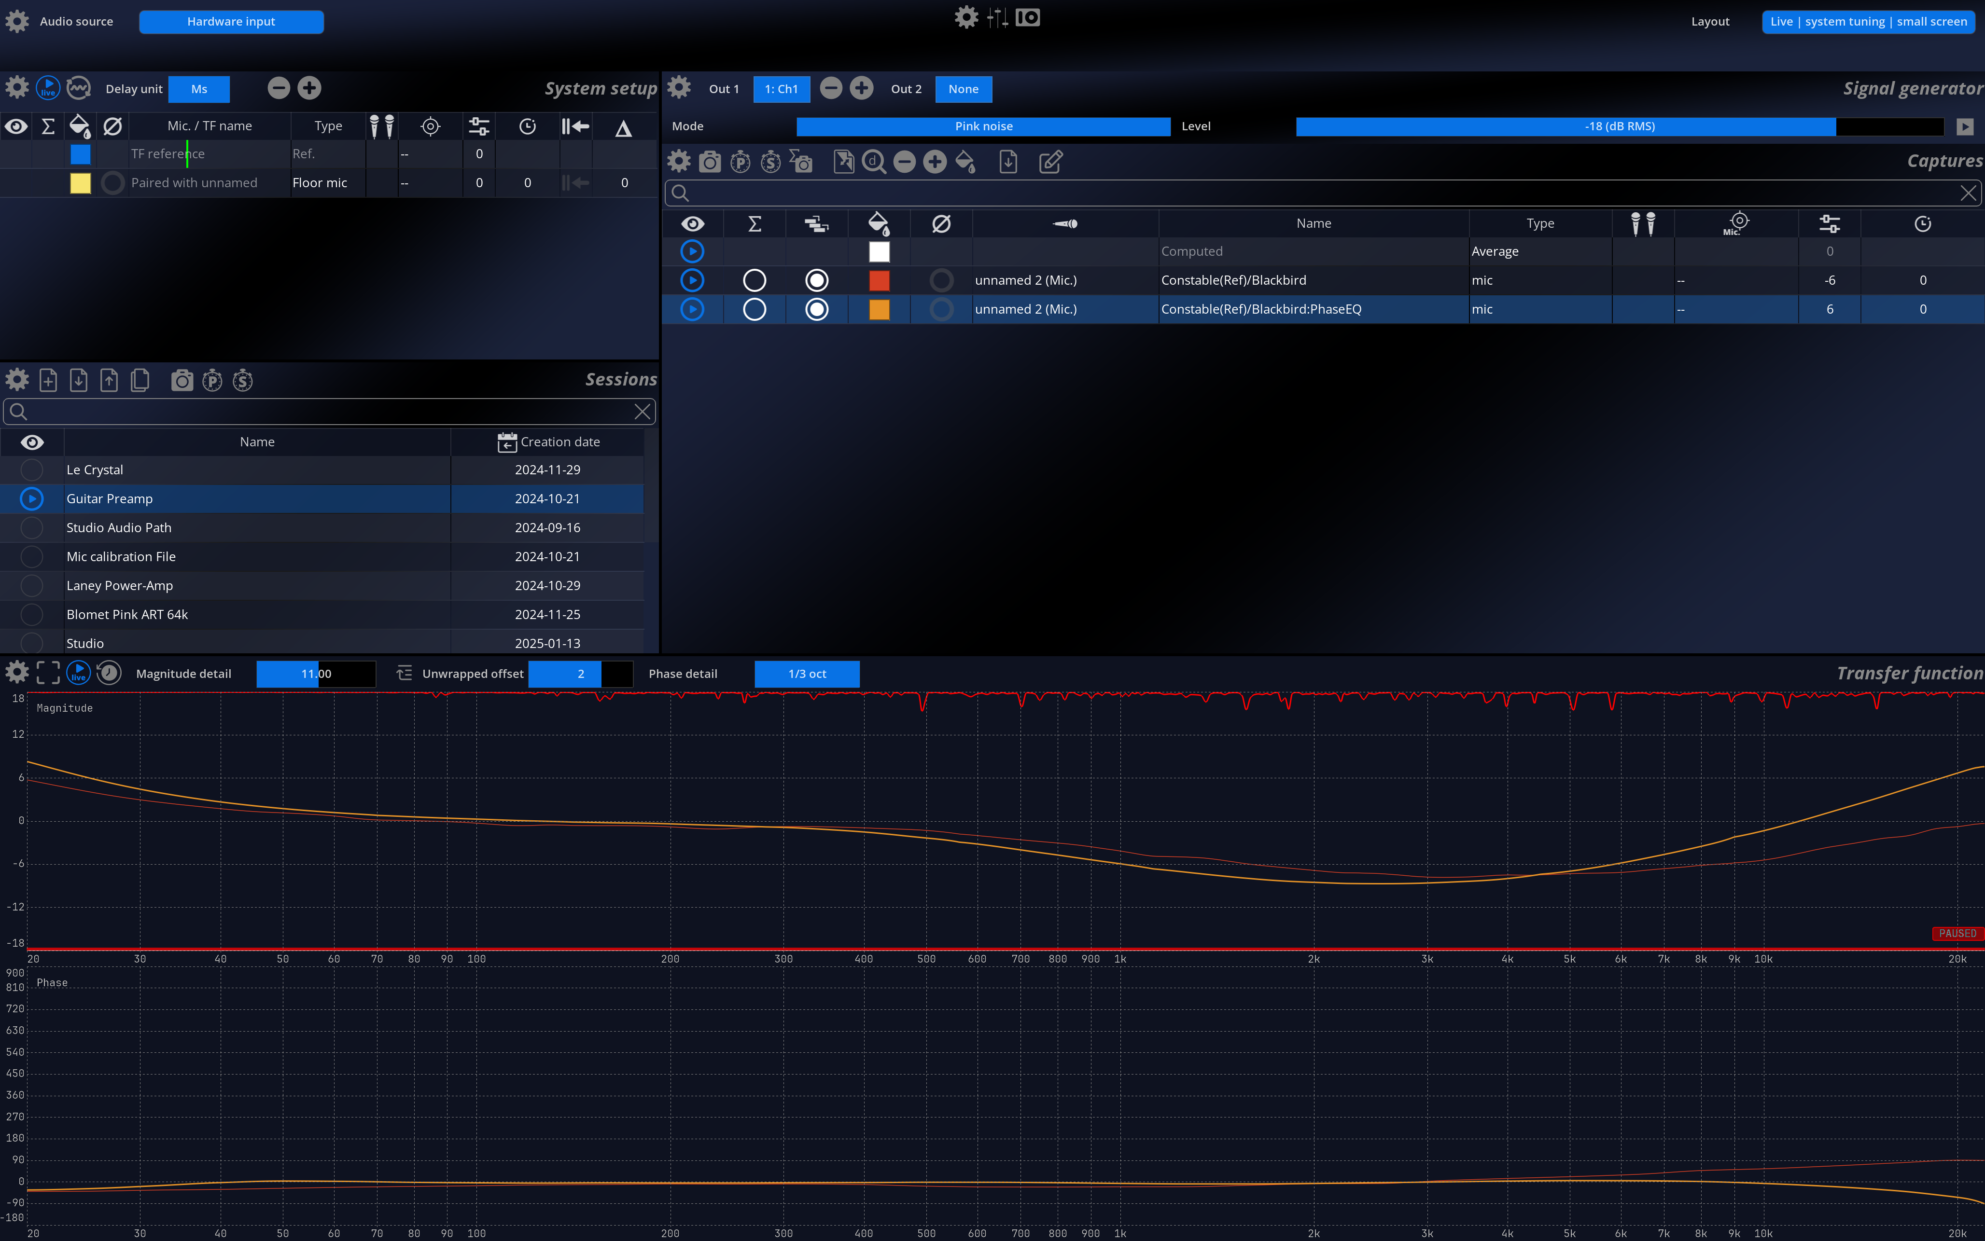Toggle live button in Transfer function toolbar

[79, 673]
